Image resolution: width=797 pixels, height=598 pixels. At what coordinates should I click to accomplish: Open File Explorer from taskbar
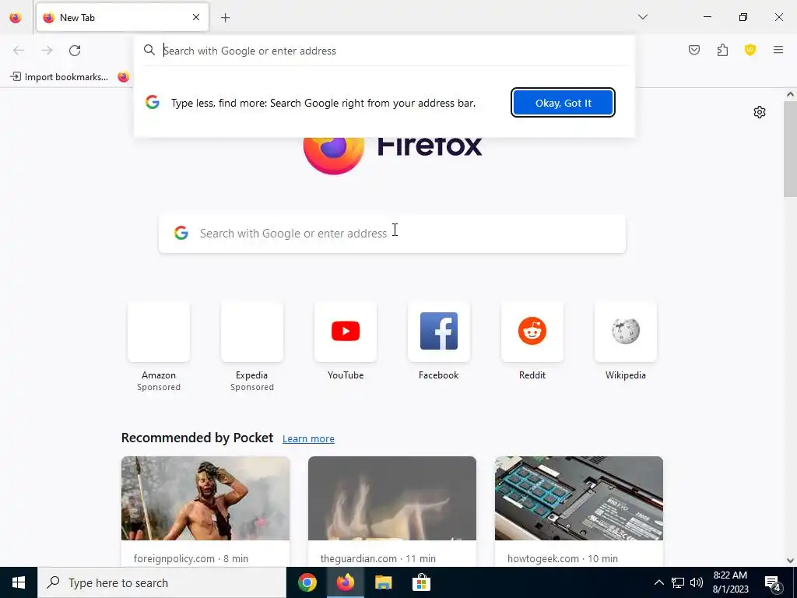383,582
